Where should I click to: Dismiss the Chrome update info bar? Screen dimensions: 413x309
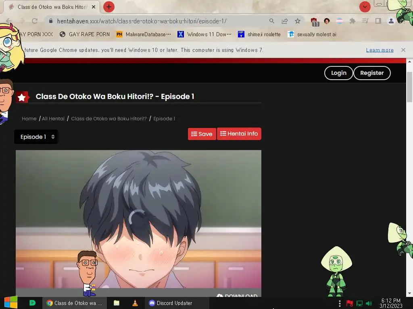pyautogui.click(x=403, y=50)
